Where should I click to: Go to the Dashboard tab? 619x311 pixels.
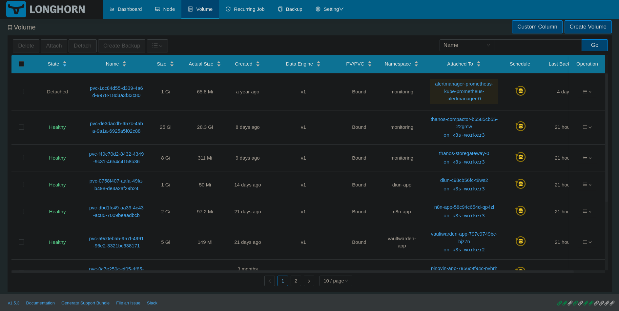126,9
